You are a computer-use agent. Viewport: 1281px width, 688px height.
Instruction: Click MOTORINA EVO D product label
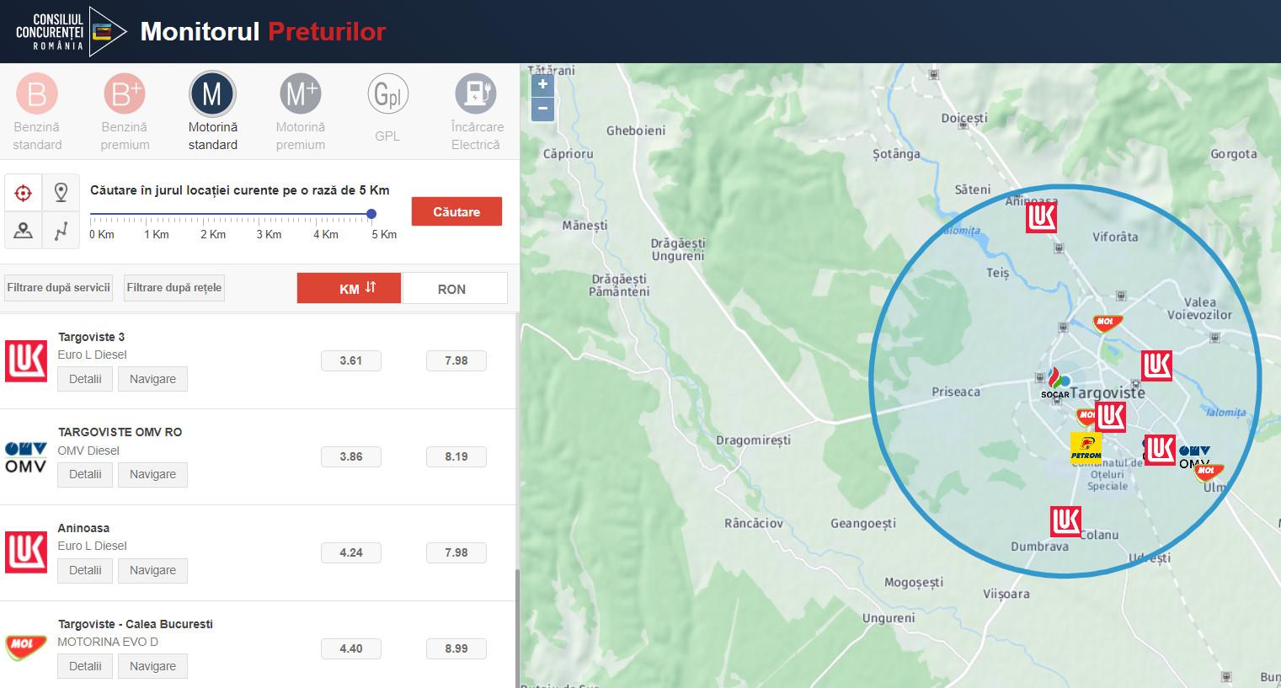[108, 642]
